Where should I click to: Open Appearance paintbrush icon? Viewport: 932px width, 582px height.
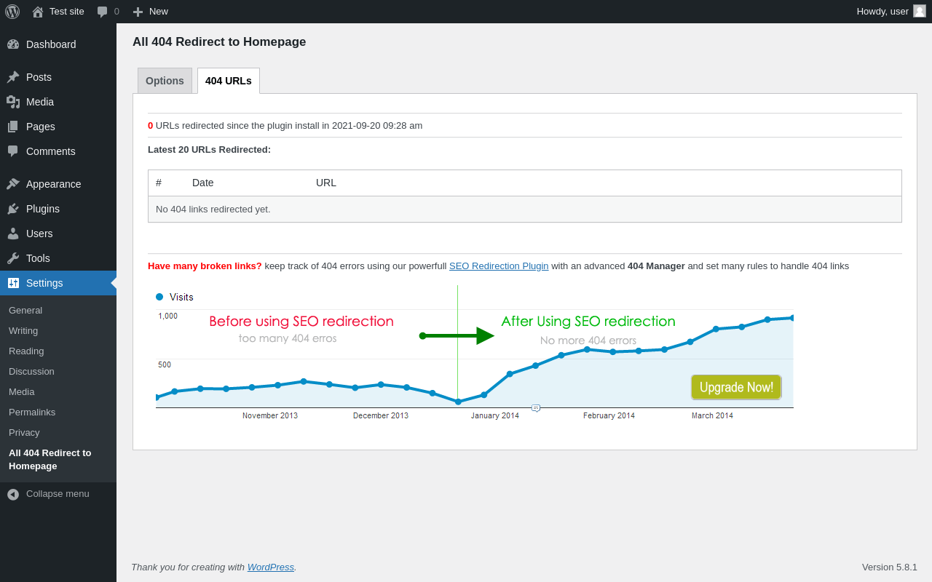tap(13, 184)
